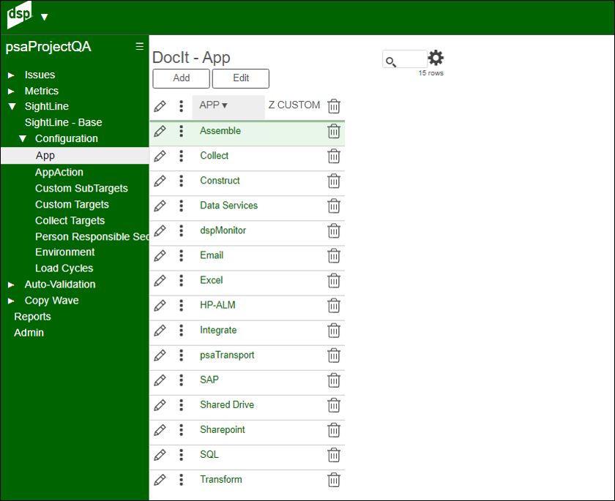Open the HP-ALM app link

217,305
